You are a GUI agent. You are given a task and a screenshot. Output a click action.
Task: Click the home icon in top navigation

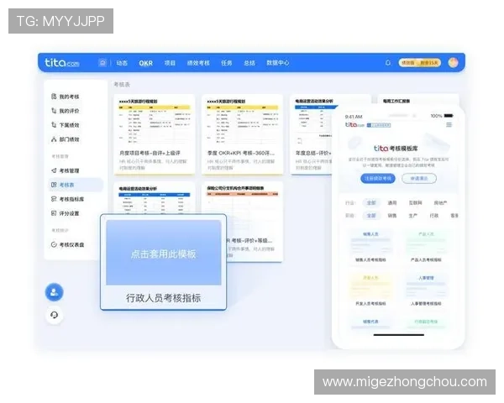pos(102,63)
